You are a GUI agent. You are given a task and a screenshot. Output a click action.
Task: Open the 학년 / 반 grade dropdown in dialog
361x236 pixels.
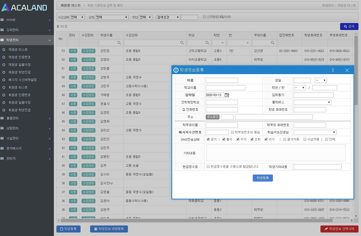[x=300, y=88]
